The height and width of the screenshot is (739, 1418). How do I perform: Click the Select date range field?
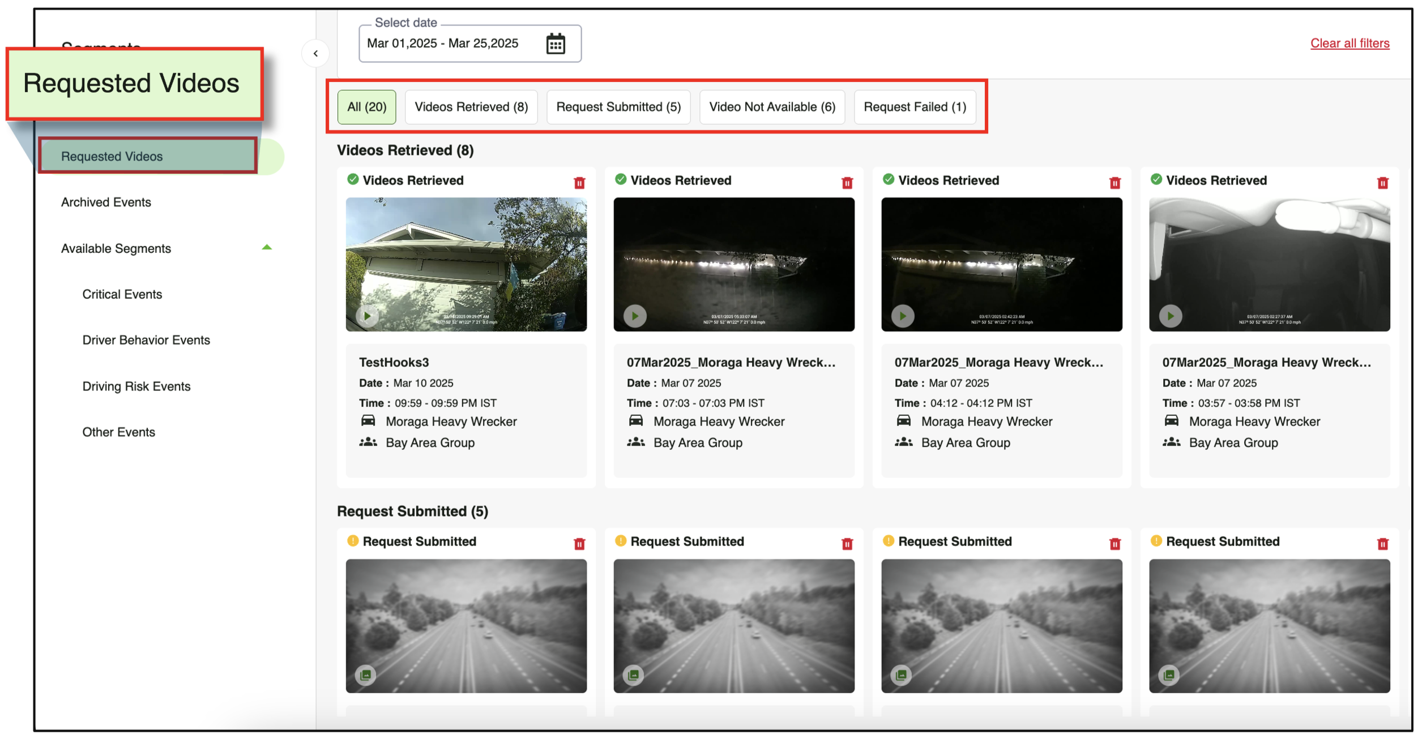click(442, 44)
